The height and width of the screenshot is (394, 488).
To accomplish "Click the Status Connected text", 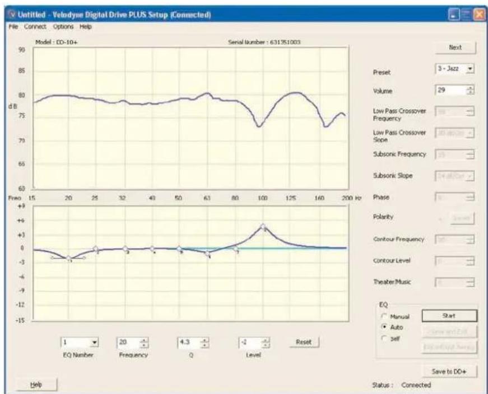I will click(x=402, y=385).
